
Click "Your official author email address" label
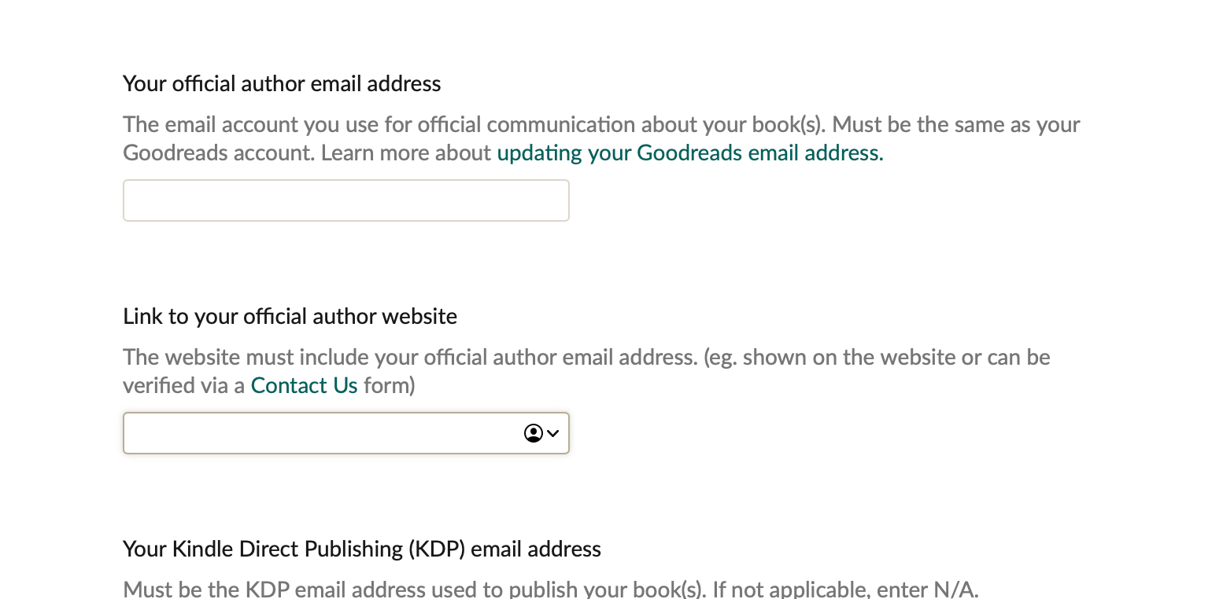282,83
